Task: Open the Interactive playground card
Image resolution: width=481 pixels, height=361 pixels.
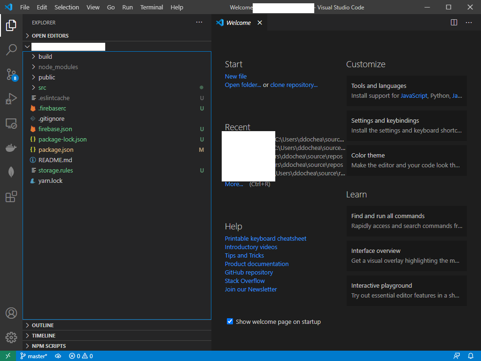Action: [406, 290]
